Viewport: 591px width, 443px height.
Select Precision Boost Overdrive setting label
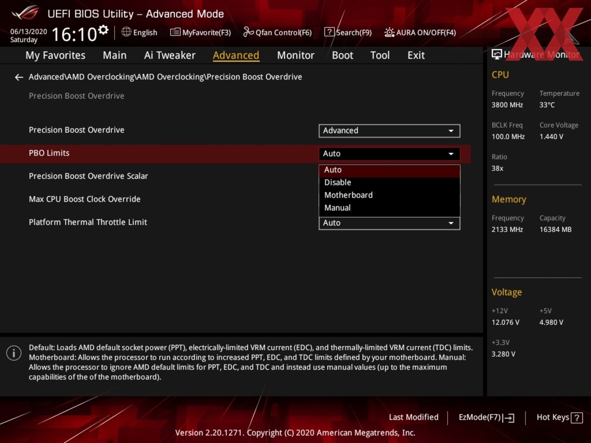click(x=76, y=130)
